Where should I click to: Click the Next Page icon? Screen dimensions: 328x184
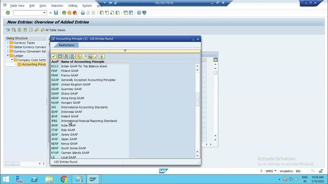click(112, 13)
